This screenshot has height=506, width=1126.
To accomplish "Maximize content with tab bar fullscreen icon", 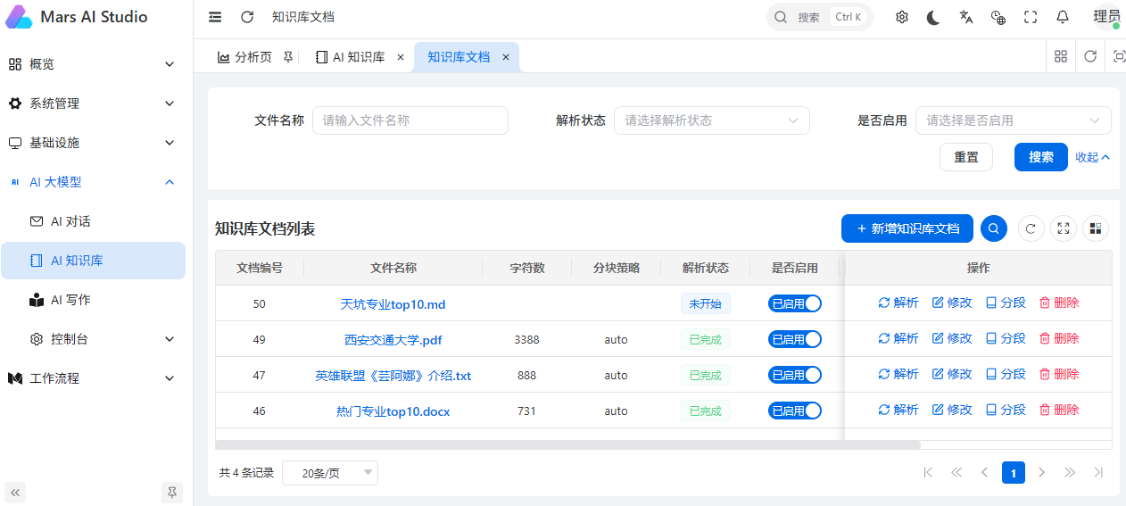I will tap(1119, 56).
